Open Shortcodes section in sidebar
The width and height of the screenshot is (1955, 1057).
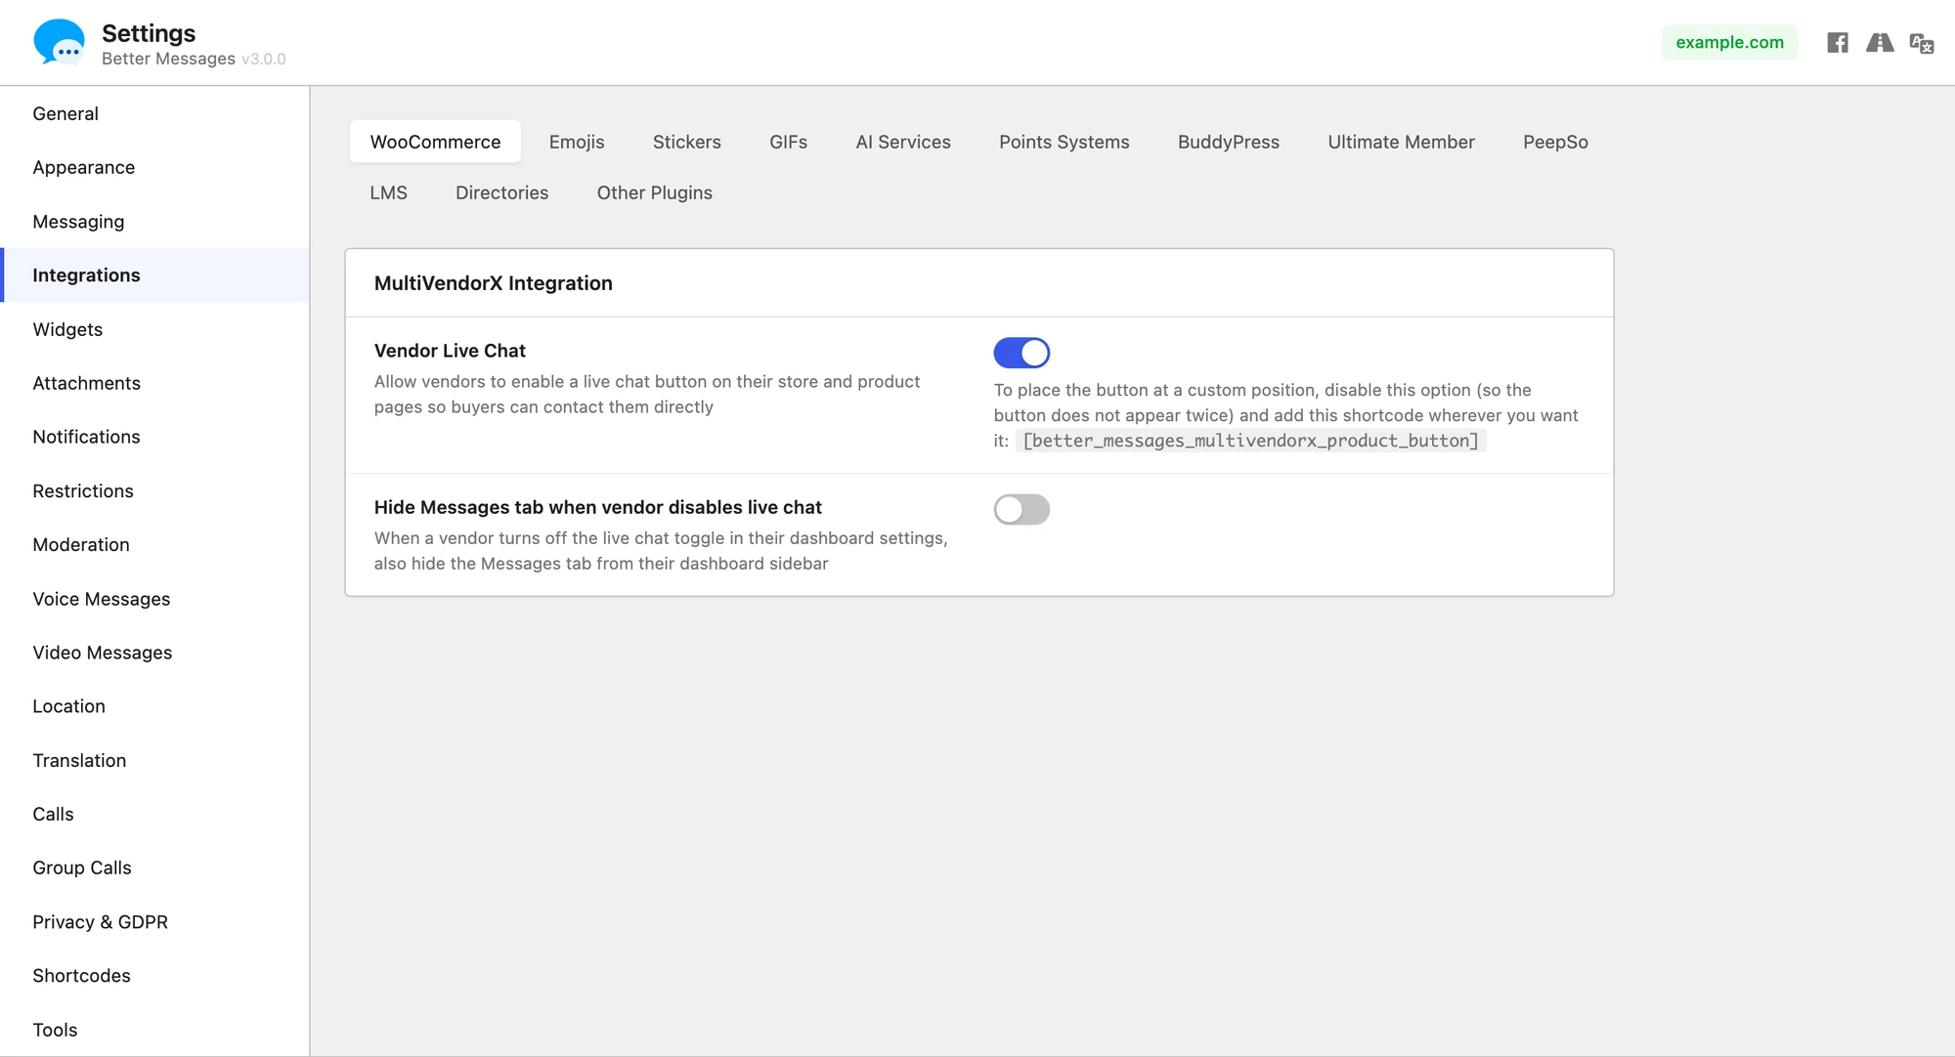(154, 976)
